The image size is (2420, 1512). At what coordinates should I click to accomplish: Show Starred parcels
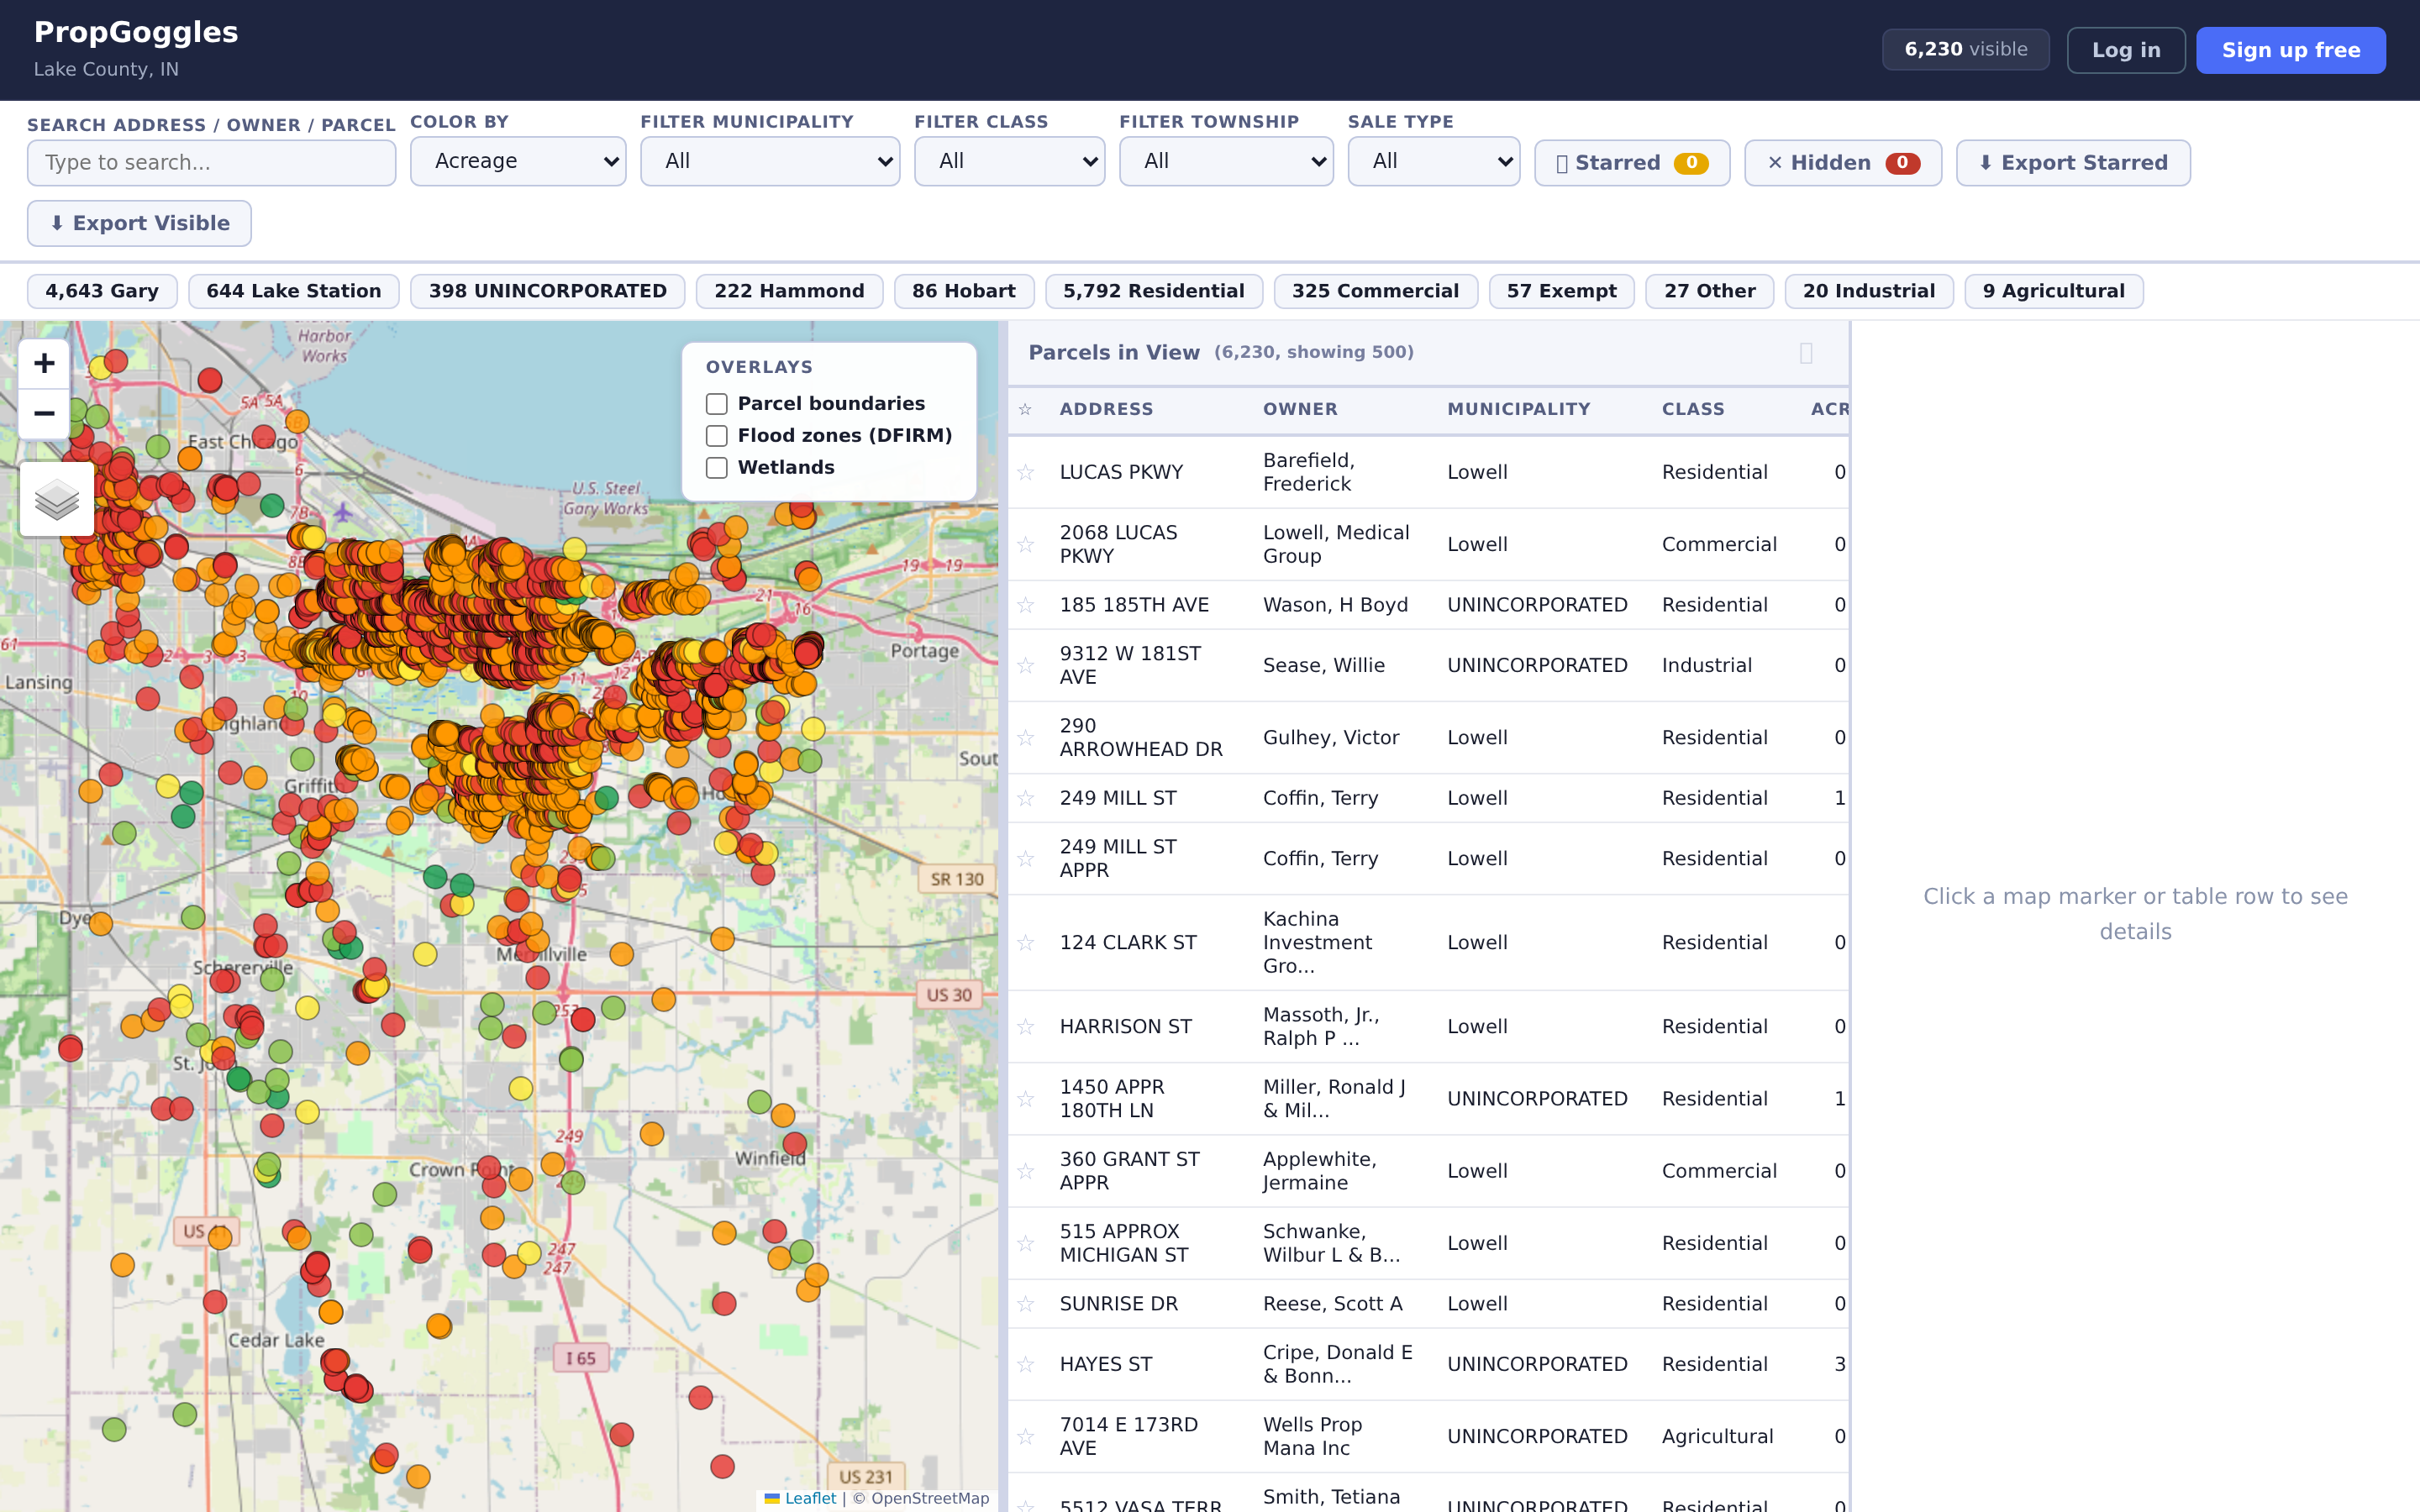[x=1632, y=163]
